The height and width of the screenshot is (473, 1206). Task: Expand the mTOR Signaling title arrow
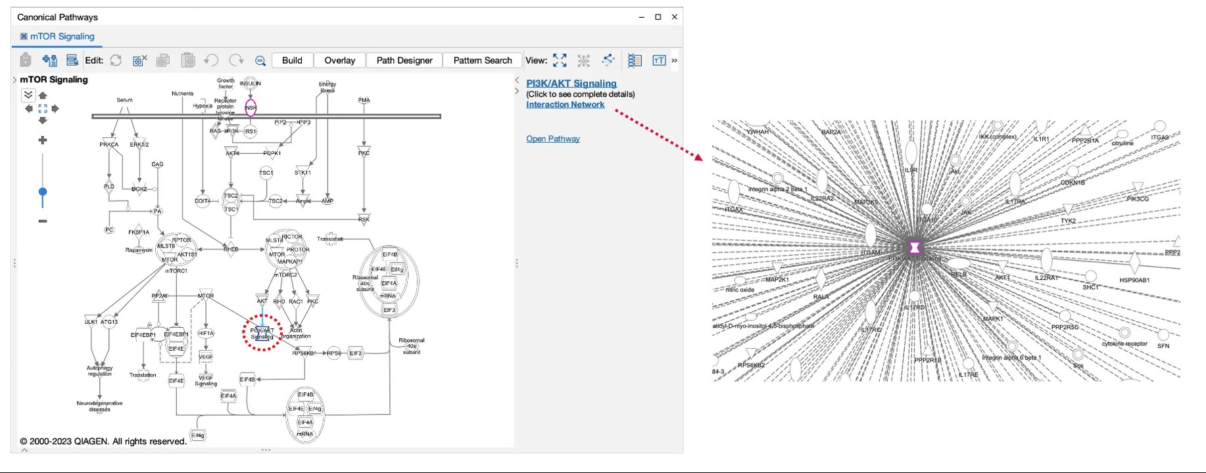[x=14, y=79]
